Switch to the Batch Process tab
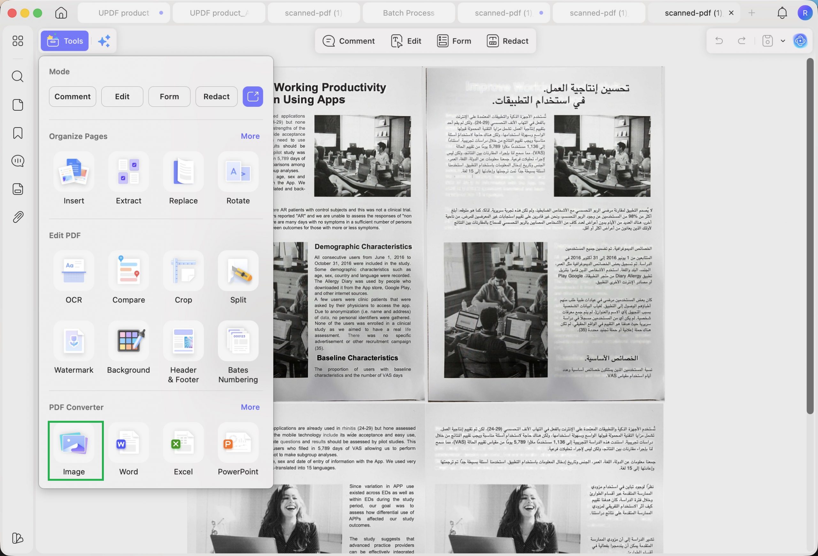This screenshot has width=818, height=556. [x=409, y=13]
